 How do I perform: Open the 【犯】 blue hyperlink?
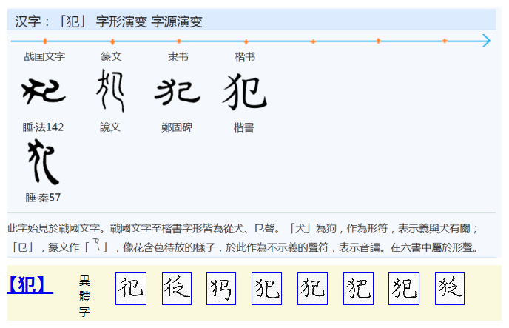[x=30, y=285]
